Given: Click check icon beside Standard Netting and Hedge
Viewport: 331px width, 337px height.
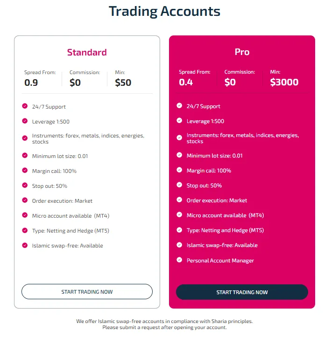Looking at the screenshot, I should (25, 230).
